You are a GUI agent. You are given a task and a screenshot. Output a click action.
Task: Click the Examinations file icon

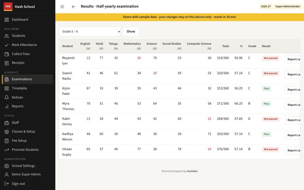point(7,79)
